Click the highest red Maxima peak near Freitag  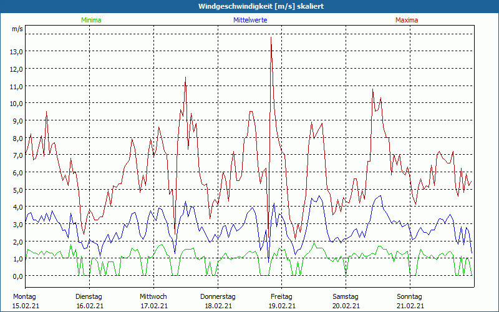coord(271,38)
